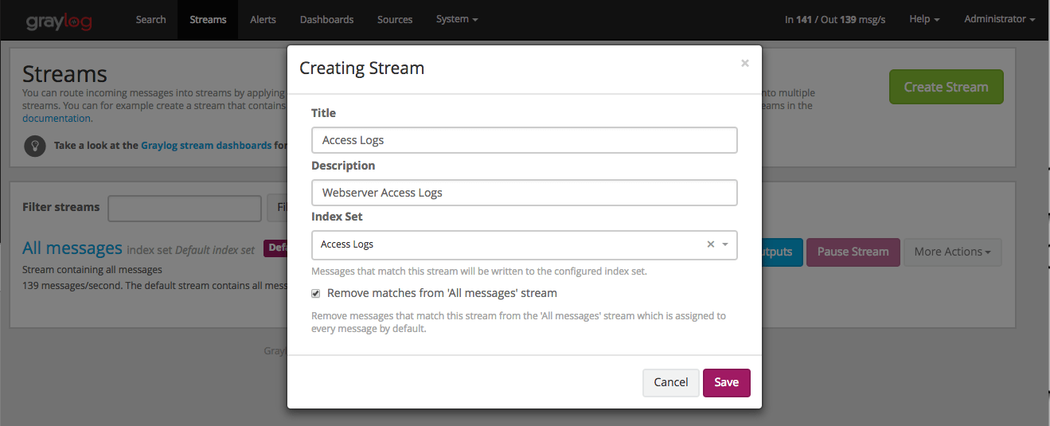The width and height of the screenshot is (1050, 426).
Task: Click the 'Streams' page heading
Action: pos(64,74)
